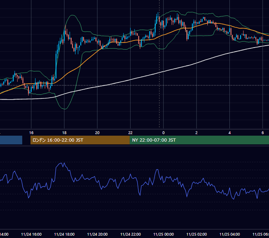Click the 18 hour label on upper axis

click(x=64, y=133)
